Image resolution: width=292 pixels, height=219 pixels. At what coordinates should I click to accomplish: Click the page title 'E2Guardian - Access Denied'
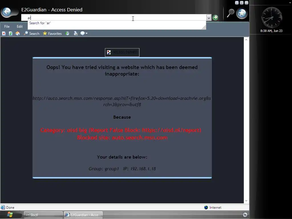(x=52, y=10)
